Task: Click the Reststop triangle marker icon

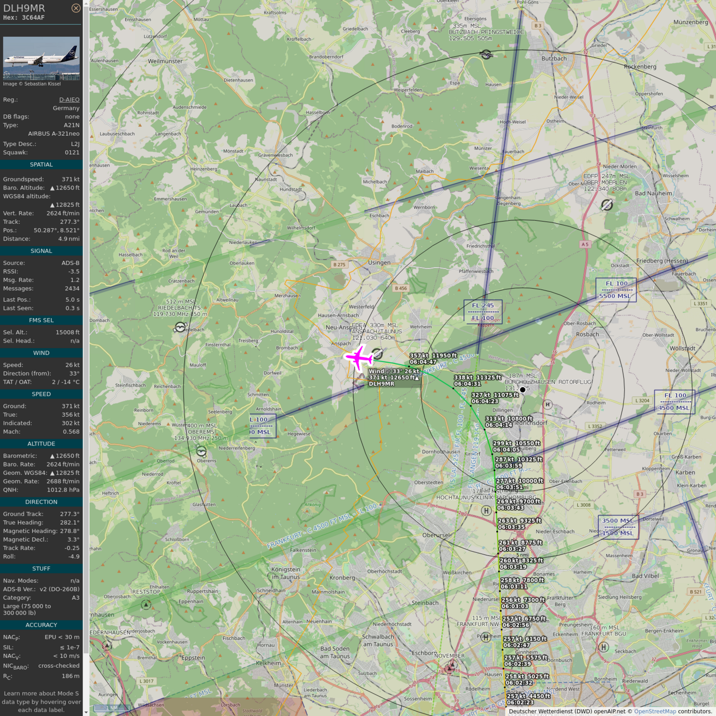Action: 146,605
